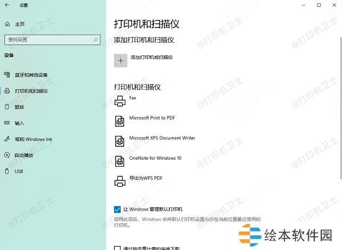Select the Fax device name
The height and width of the screenshot is (250, 342).
coord(133,98)
